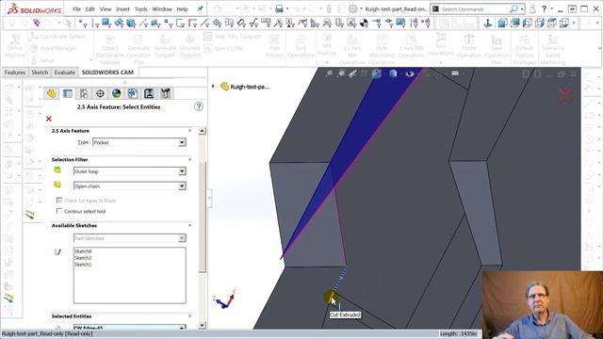
Task: Open the Insert menu
Action: [122, 8]
